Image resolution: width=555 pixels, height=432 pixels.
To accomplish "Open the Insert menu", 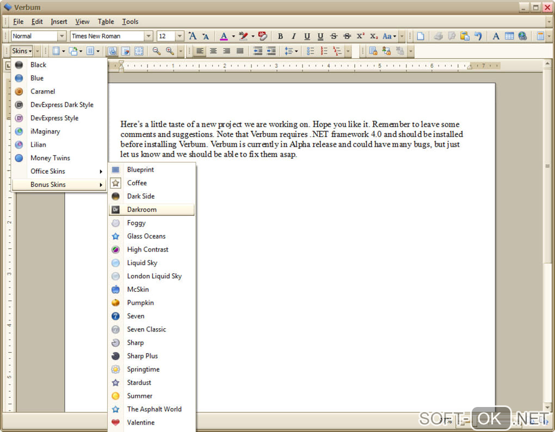I will 59,22.
